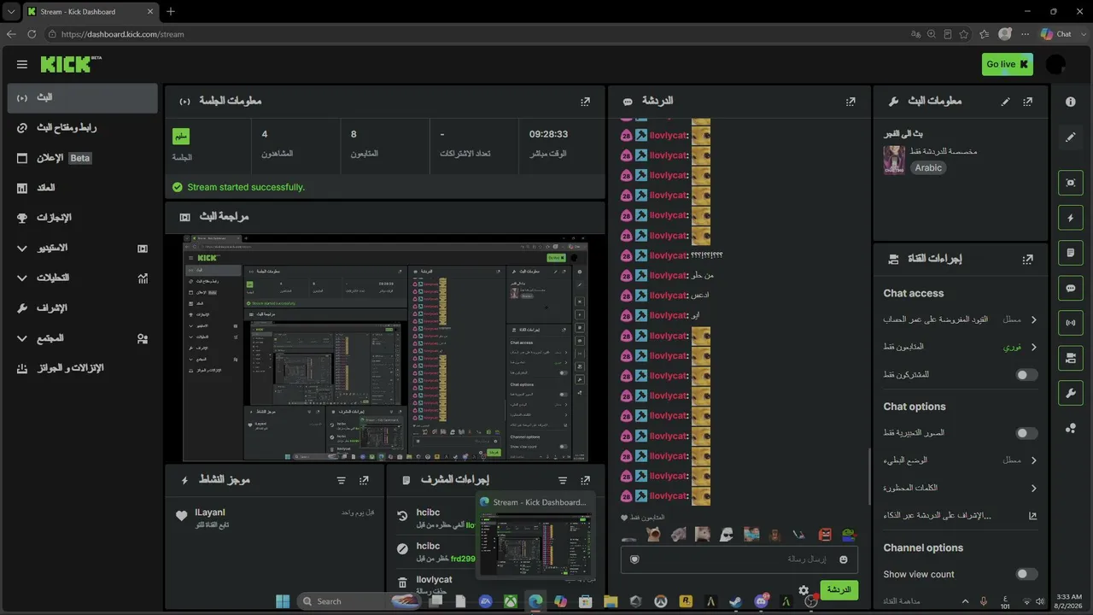This screenshot has height=615, width=1093.
Task: Pop out the موجز النشاط panel
Action: (365, 481)
